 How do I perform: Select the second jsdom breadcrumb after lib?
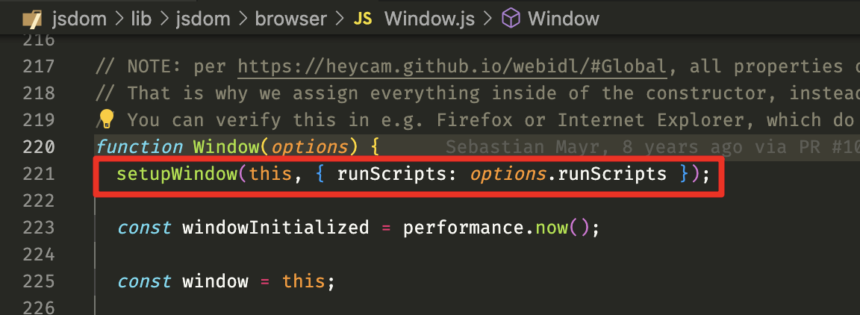point(203,19)
